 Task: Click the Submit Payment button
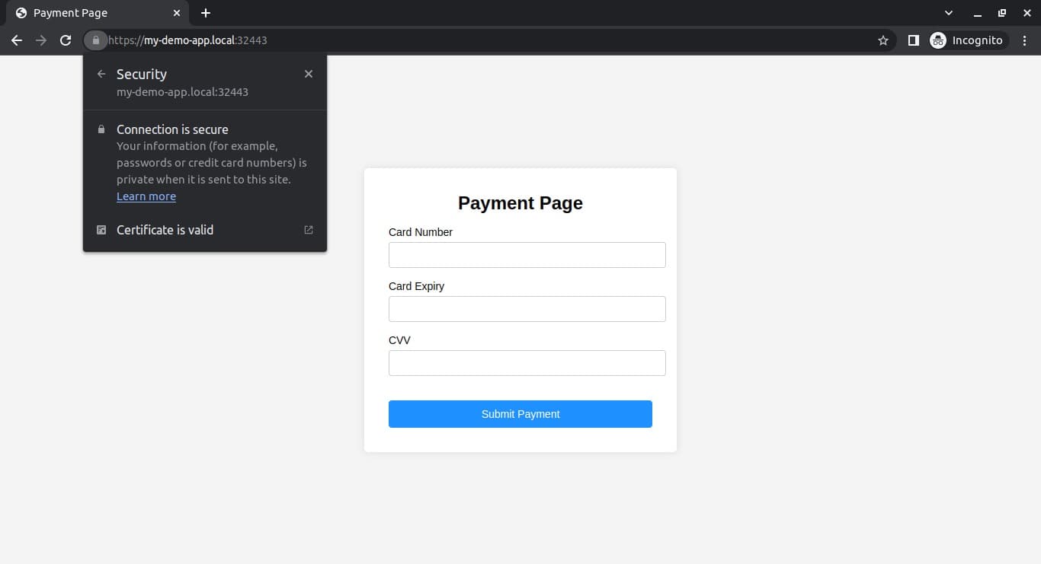[x=520, y=414]
